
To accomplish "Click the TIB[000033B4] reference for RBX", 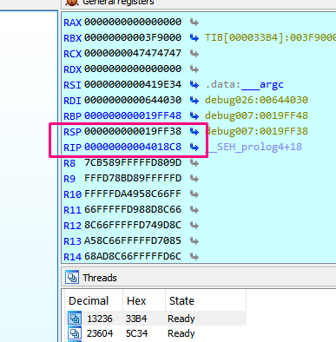I will coord(270,38).
